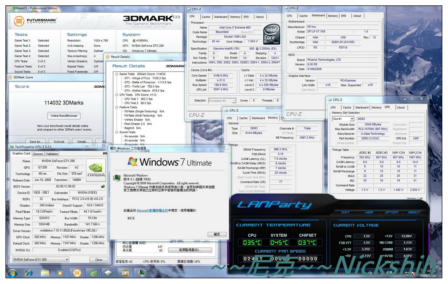448x284 pixels.
Task: Collapse the CPU Tests tree node
Action: (116, 95)
